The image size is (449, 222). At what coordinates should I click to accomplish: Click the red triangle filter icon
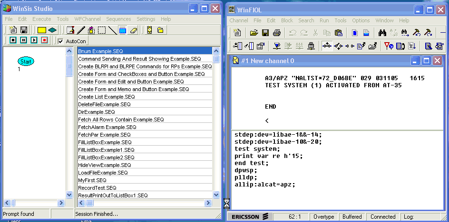(389, 46)
